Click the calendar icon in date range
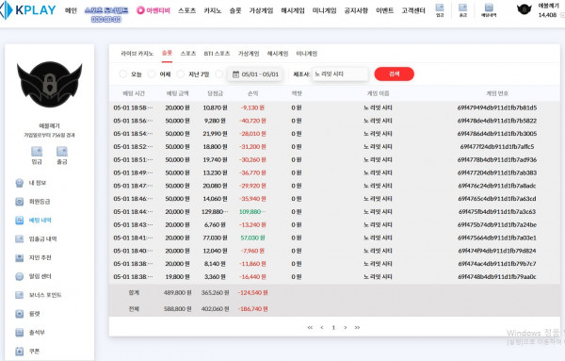 coord(235,74)
